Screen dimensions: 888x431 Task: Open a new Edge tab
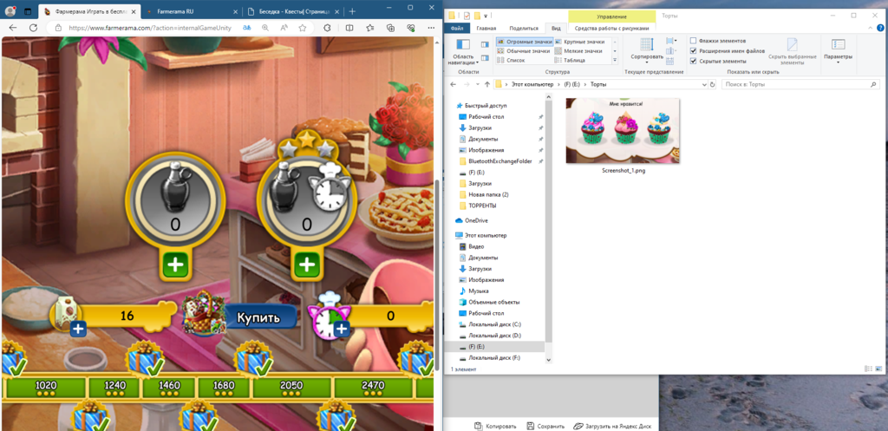pos(352,11)
